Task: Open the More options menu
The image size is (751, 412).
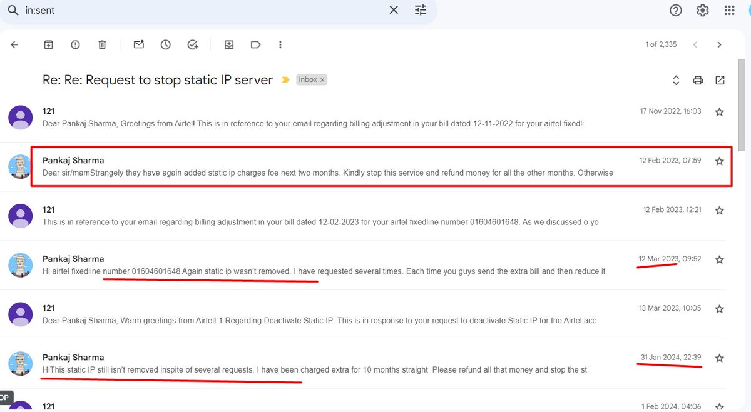Action: click(x=280, y=44)
